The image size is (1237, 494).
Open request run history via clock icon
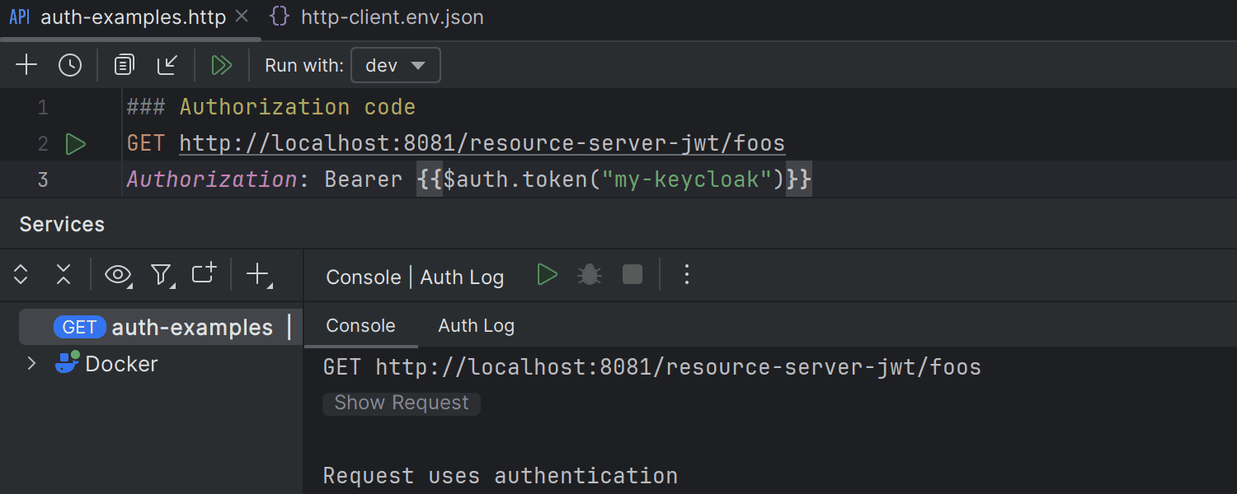[70, 64]
